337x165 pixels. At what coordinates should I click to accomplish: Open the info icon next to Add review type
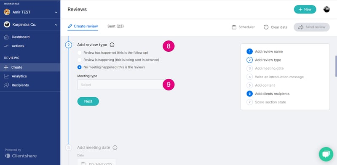(x=112, y=45)
